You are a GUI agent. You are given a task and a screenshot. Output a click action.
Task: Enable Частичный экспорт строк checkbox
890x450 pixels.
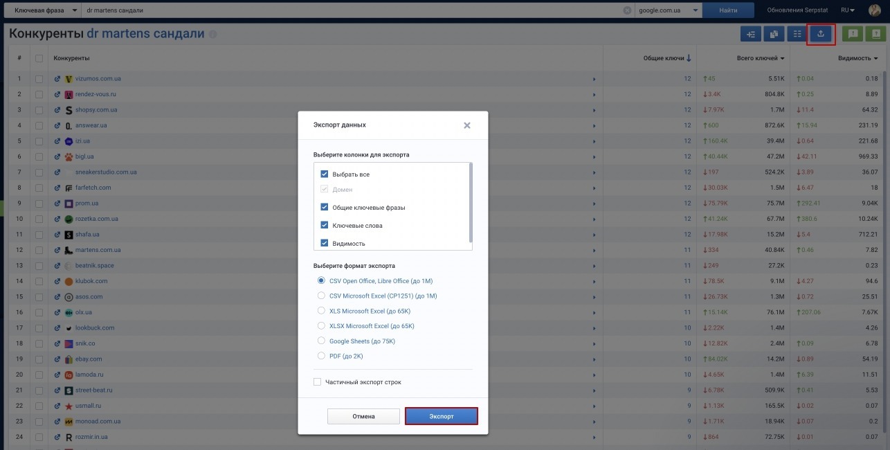318,381
